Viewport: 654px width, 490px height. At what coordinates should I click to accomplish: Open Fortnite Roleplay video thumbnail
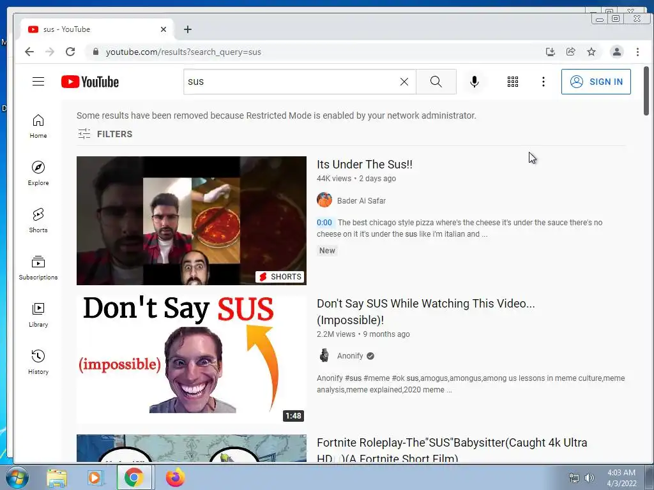point(192,448)
